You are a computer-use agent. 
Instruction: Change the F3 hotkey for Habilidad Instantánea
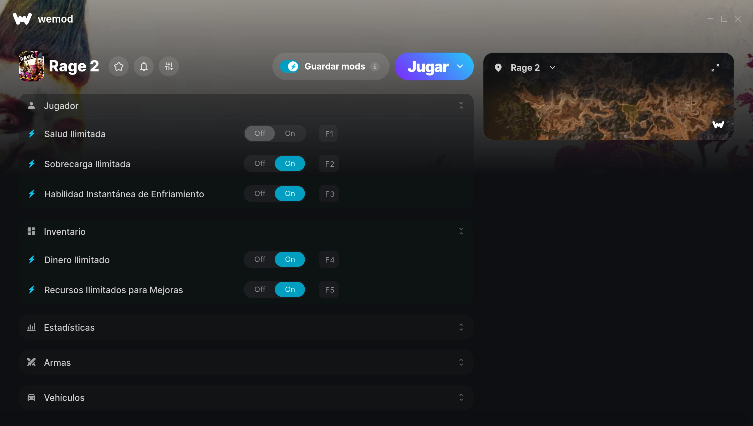click(x=329, y=194)
